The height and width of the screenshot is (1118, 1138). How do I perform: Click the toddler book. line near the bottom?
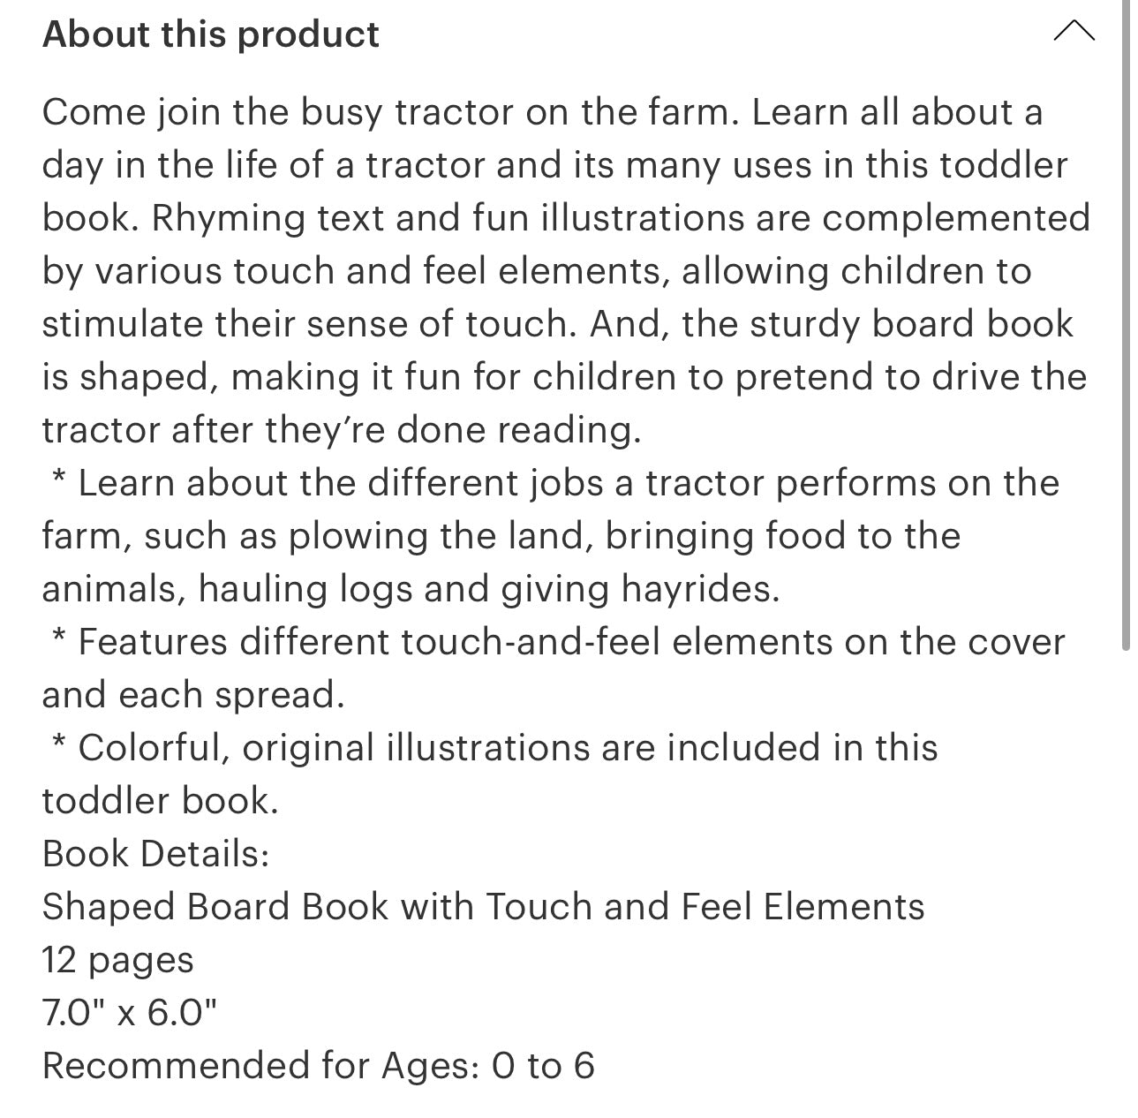pos(160,801)
